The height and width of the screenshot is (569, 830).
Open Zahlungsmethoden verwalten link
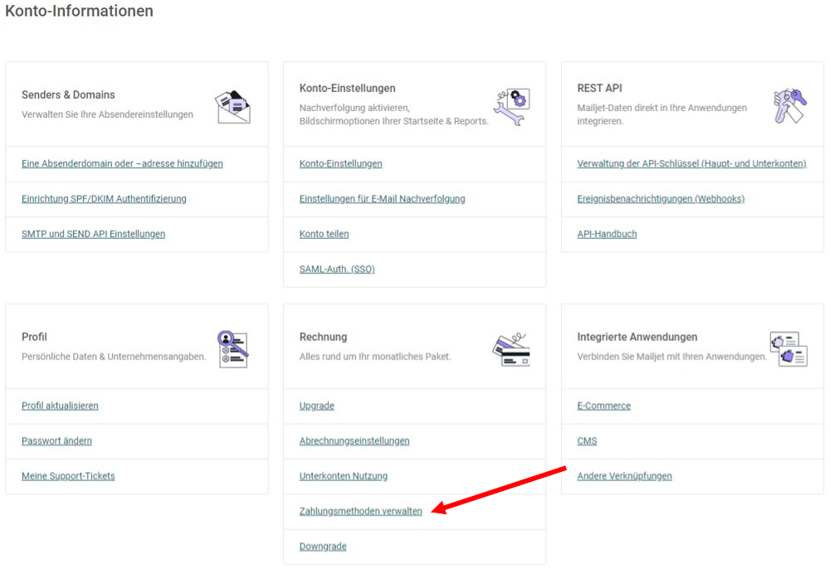pyautogui.click(x=360, y=512)
